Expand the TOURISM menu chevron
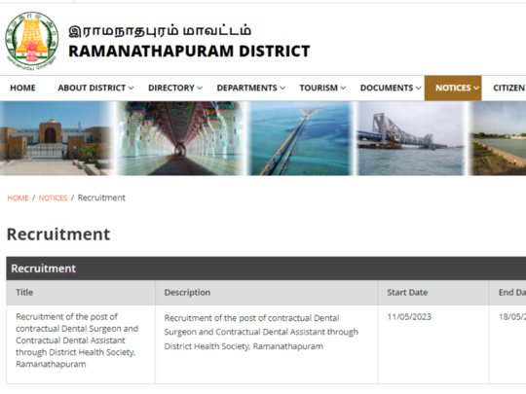Screen dimensions: 526x394 click(x=343, y=89)
